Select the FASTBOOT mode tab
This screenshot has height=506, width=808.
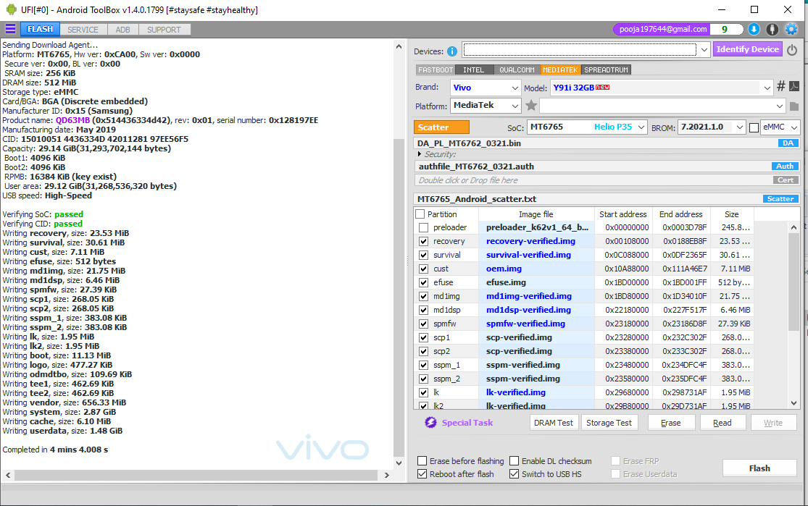coord(436,70)
